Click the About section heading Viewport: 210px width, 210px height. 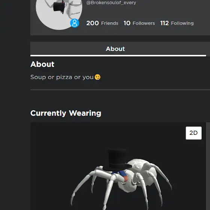click(42, 64)
